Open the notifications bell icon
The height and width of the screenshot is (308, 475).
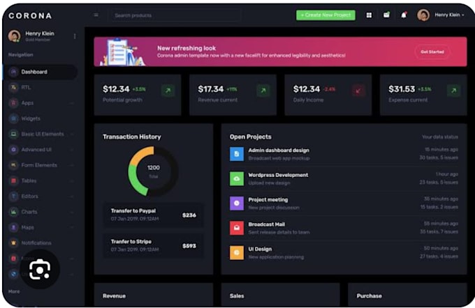coord(404,15)
